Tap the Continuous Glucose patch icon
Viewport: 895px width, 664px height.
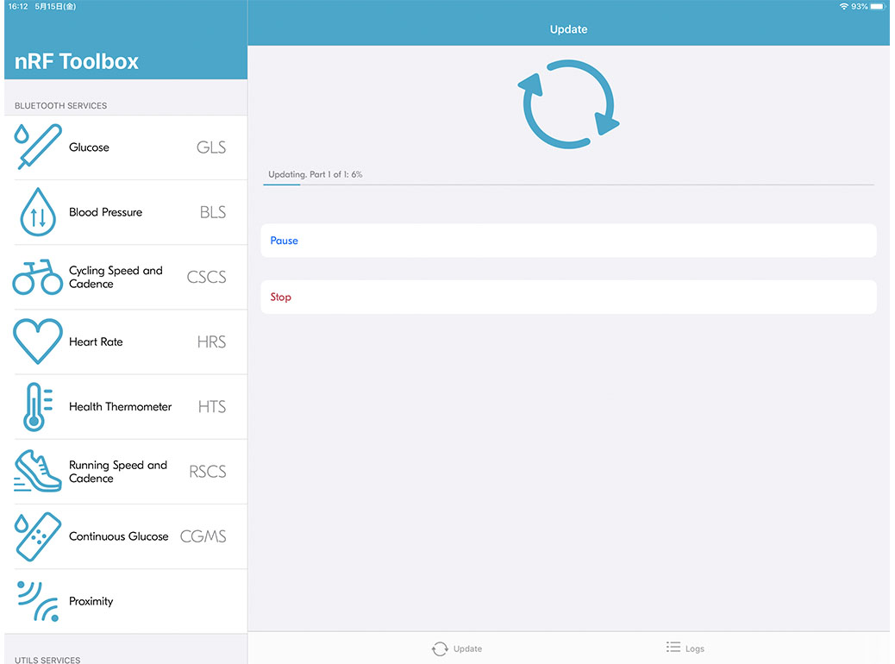tap(38, 536)
